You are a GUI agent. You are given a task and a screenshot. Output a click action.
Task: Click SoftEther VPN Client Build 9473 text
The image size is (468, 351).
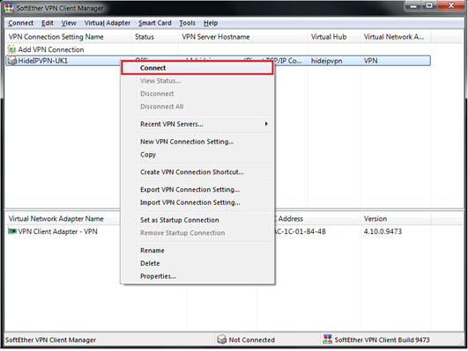382,340
